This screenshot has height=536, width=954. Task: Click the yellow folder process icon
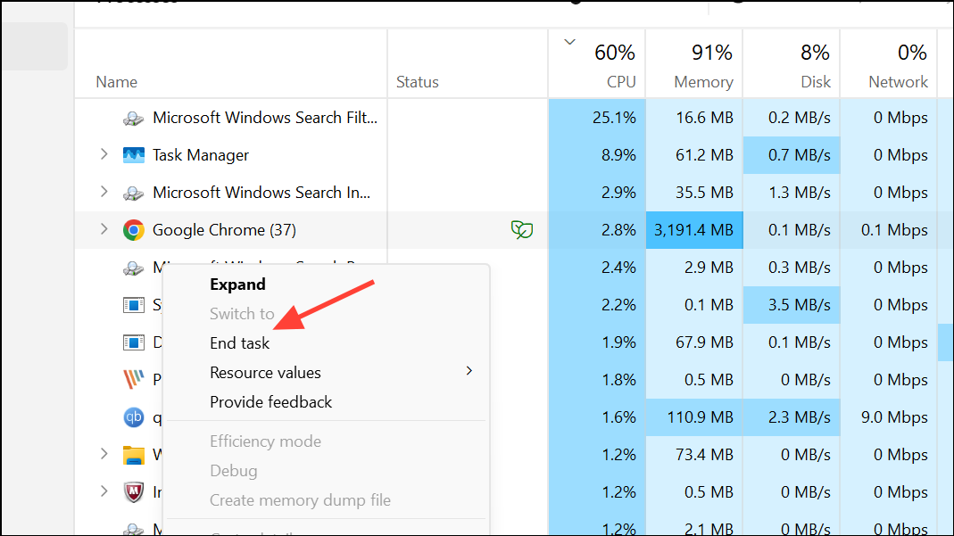134,454
